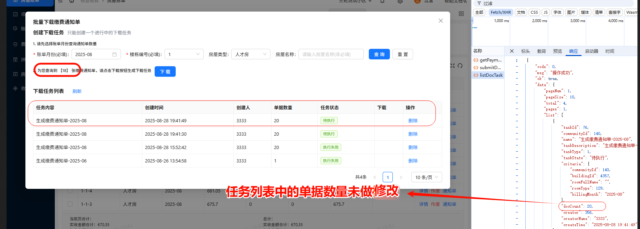Viewport: 640px width, 229px height.
Task: Click refresh icon above background table
Action: 460,66
